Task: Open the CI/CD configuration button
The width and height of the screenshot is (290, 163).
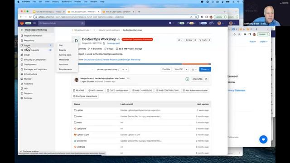Action: click(x=117, y=91)
